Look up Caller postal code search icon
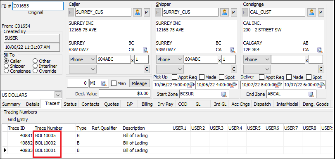335x159 pixels. click(x=145, y=50)
